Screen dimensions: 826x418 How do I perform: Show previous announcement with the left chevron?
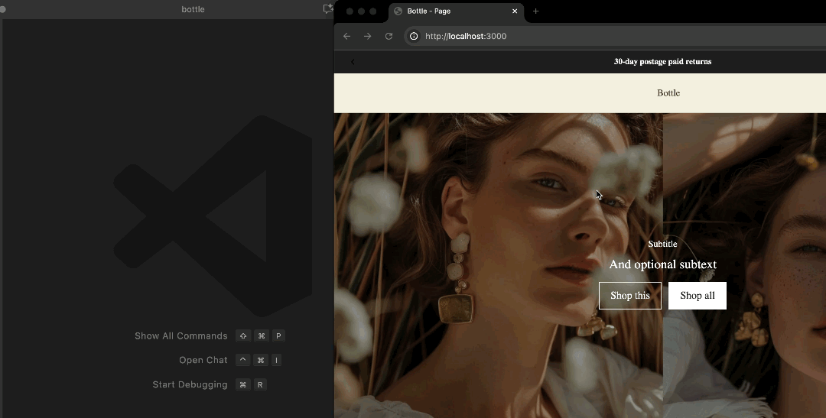353,62
